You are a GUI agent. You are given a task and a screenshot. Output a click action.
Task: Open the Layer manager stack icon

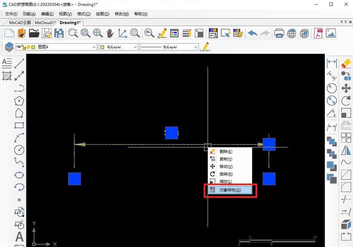pos(9,47)
